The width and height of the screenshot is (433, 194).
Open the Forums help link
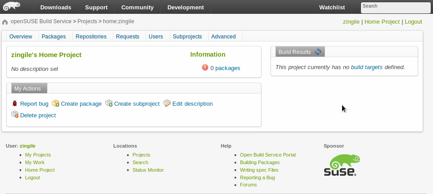point(248,185)
